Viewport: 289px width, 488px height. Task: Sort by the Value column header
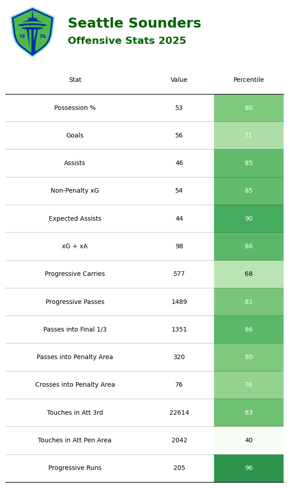[x=179, y=80]
